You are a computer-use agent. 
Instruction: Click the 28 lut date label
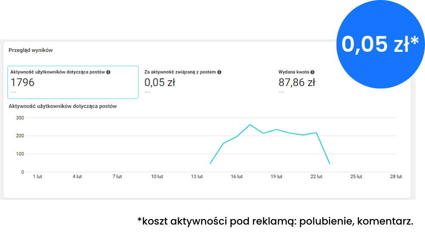tap(396, 177)
